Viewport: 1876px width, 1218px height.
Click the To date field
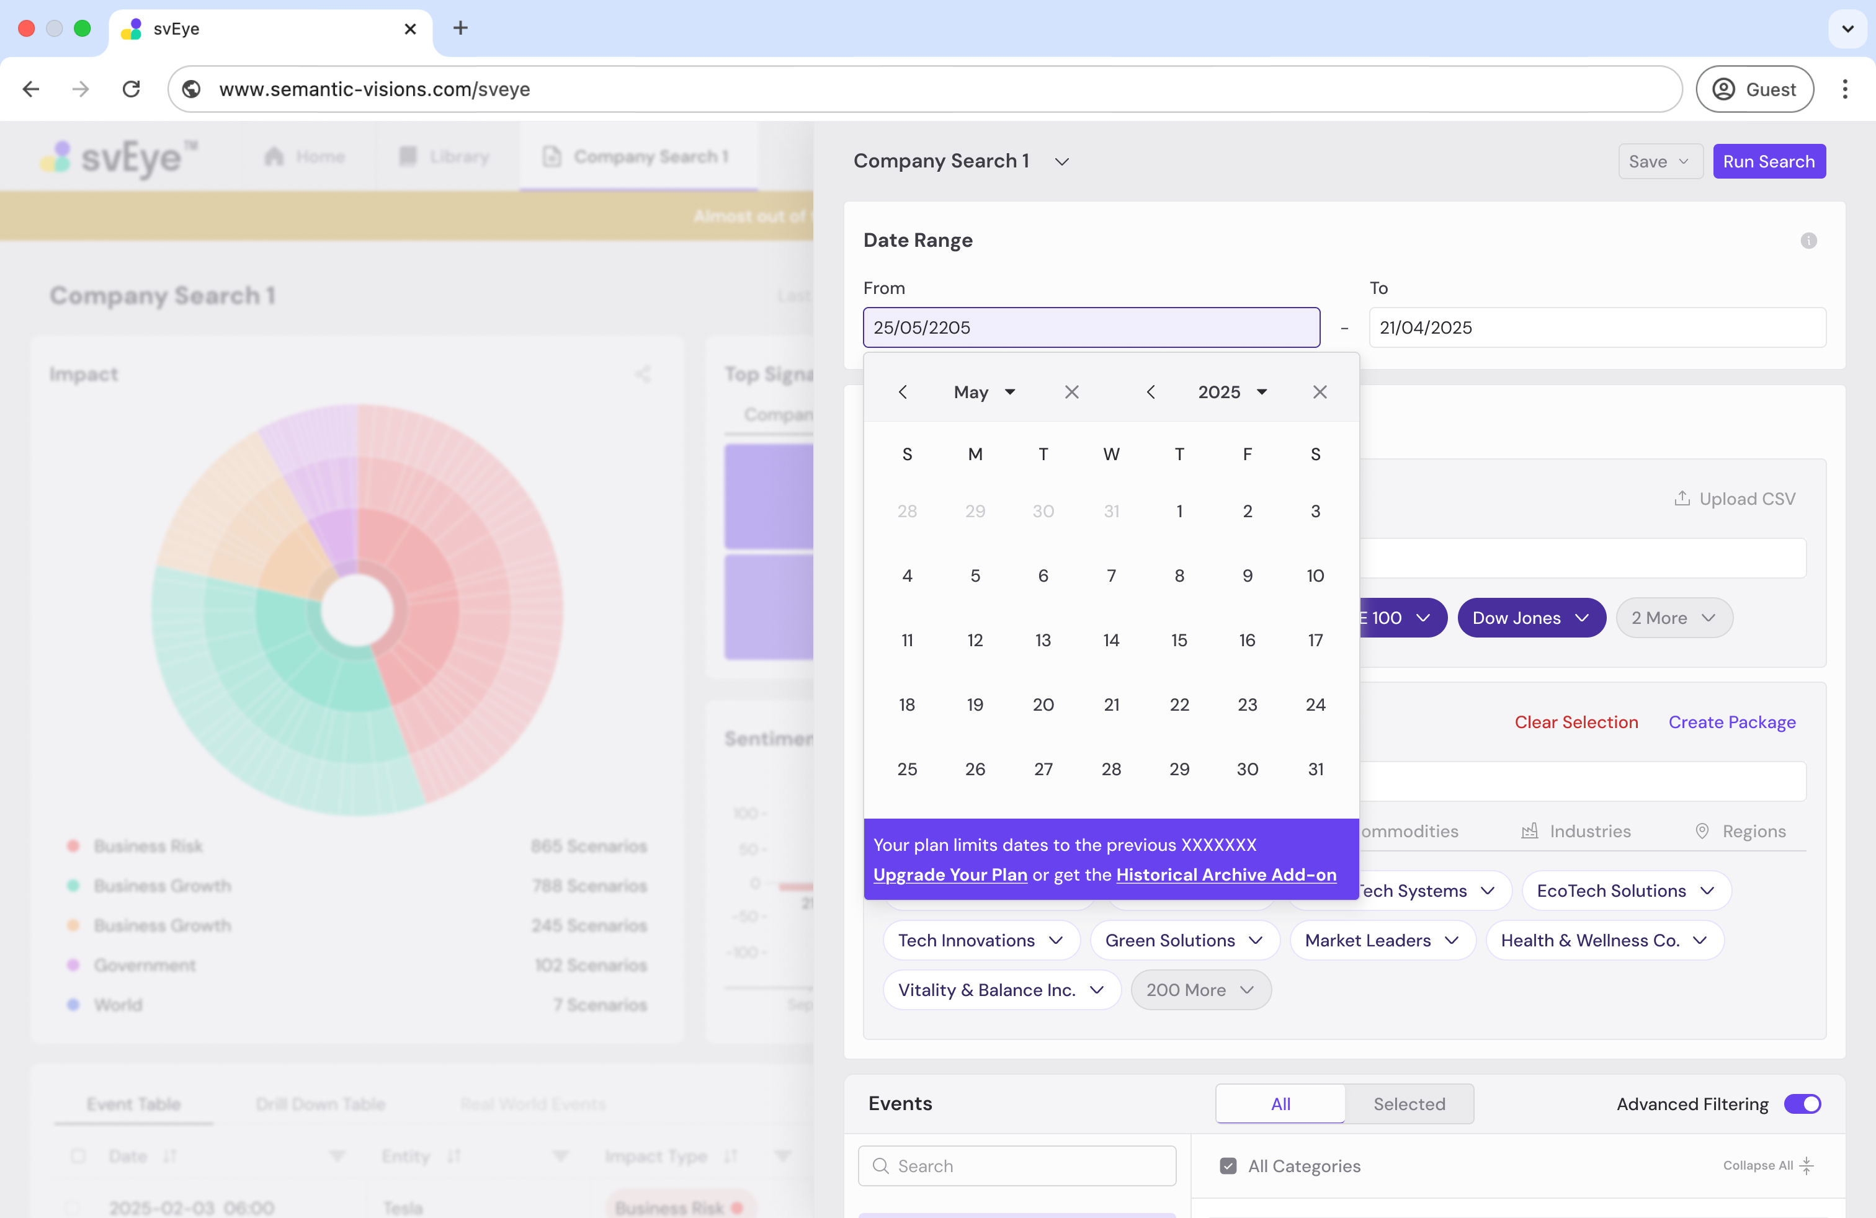point(1597,327)
